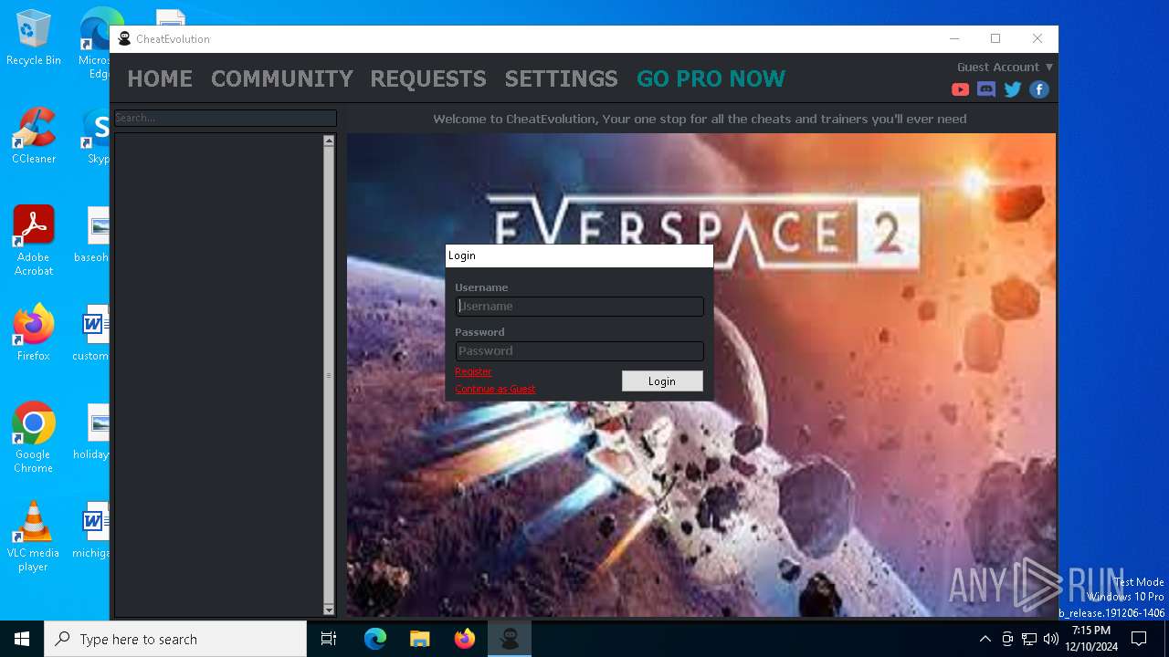This screenshot has height=657, width=1169.
Task: Open the taskbar clock showing 7:15 PM
Action: (1091, 639)
